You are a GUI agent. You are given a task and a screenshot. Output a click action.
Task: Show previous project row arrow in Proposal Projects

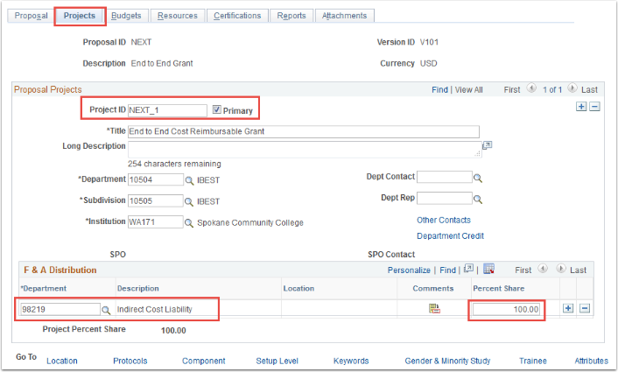pos(531,88)
